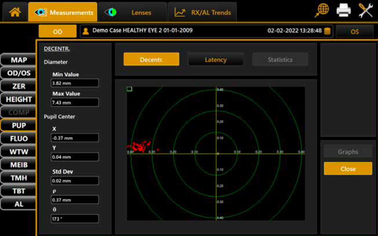Toggle the small green square on chart
The height and width of the screenshot is (236, 378).
[130, 89]
